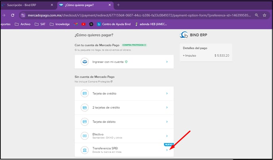Focus the mercadopago.com.mx address bar
Screen dimensions: 273x160
point(139,15)
